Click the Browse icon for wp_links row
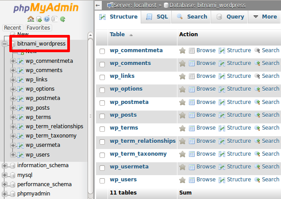 point(192,76)
